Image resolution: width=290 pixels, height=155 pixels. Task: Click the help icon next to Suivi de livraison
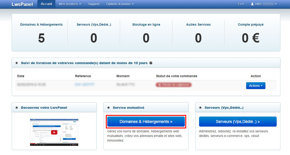coord(151,63)
